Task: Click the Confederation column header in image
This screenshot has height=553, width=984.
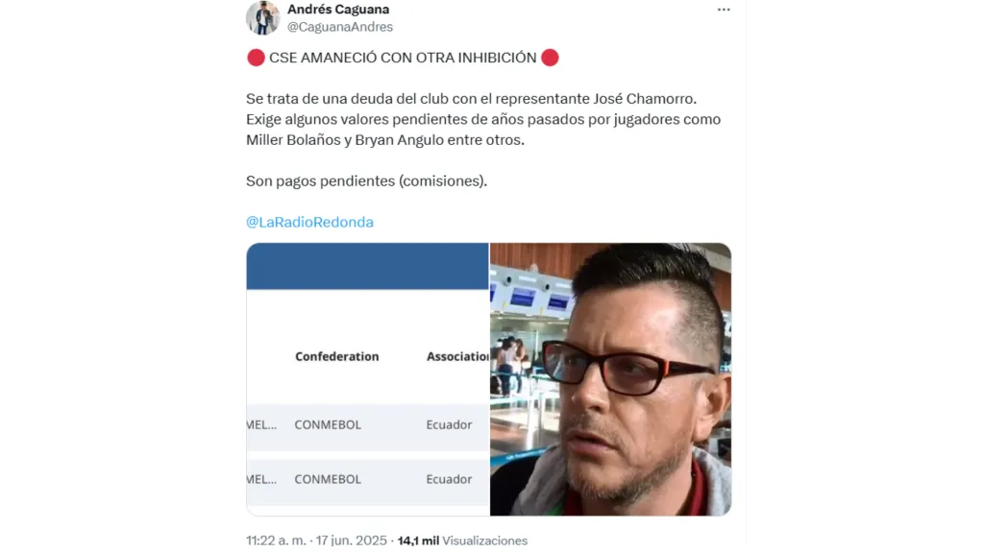Action: click(337, 356)
